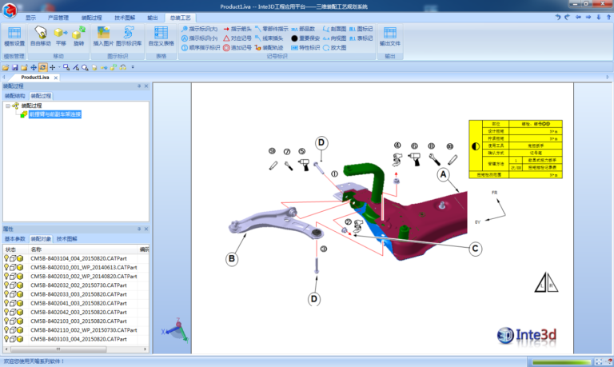
Task: Select the 平移 translate tool
Action: [x=61, y=36]
